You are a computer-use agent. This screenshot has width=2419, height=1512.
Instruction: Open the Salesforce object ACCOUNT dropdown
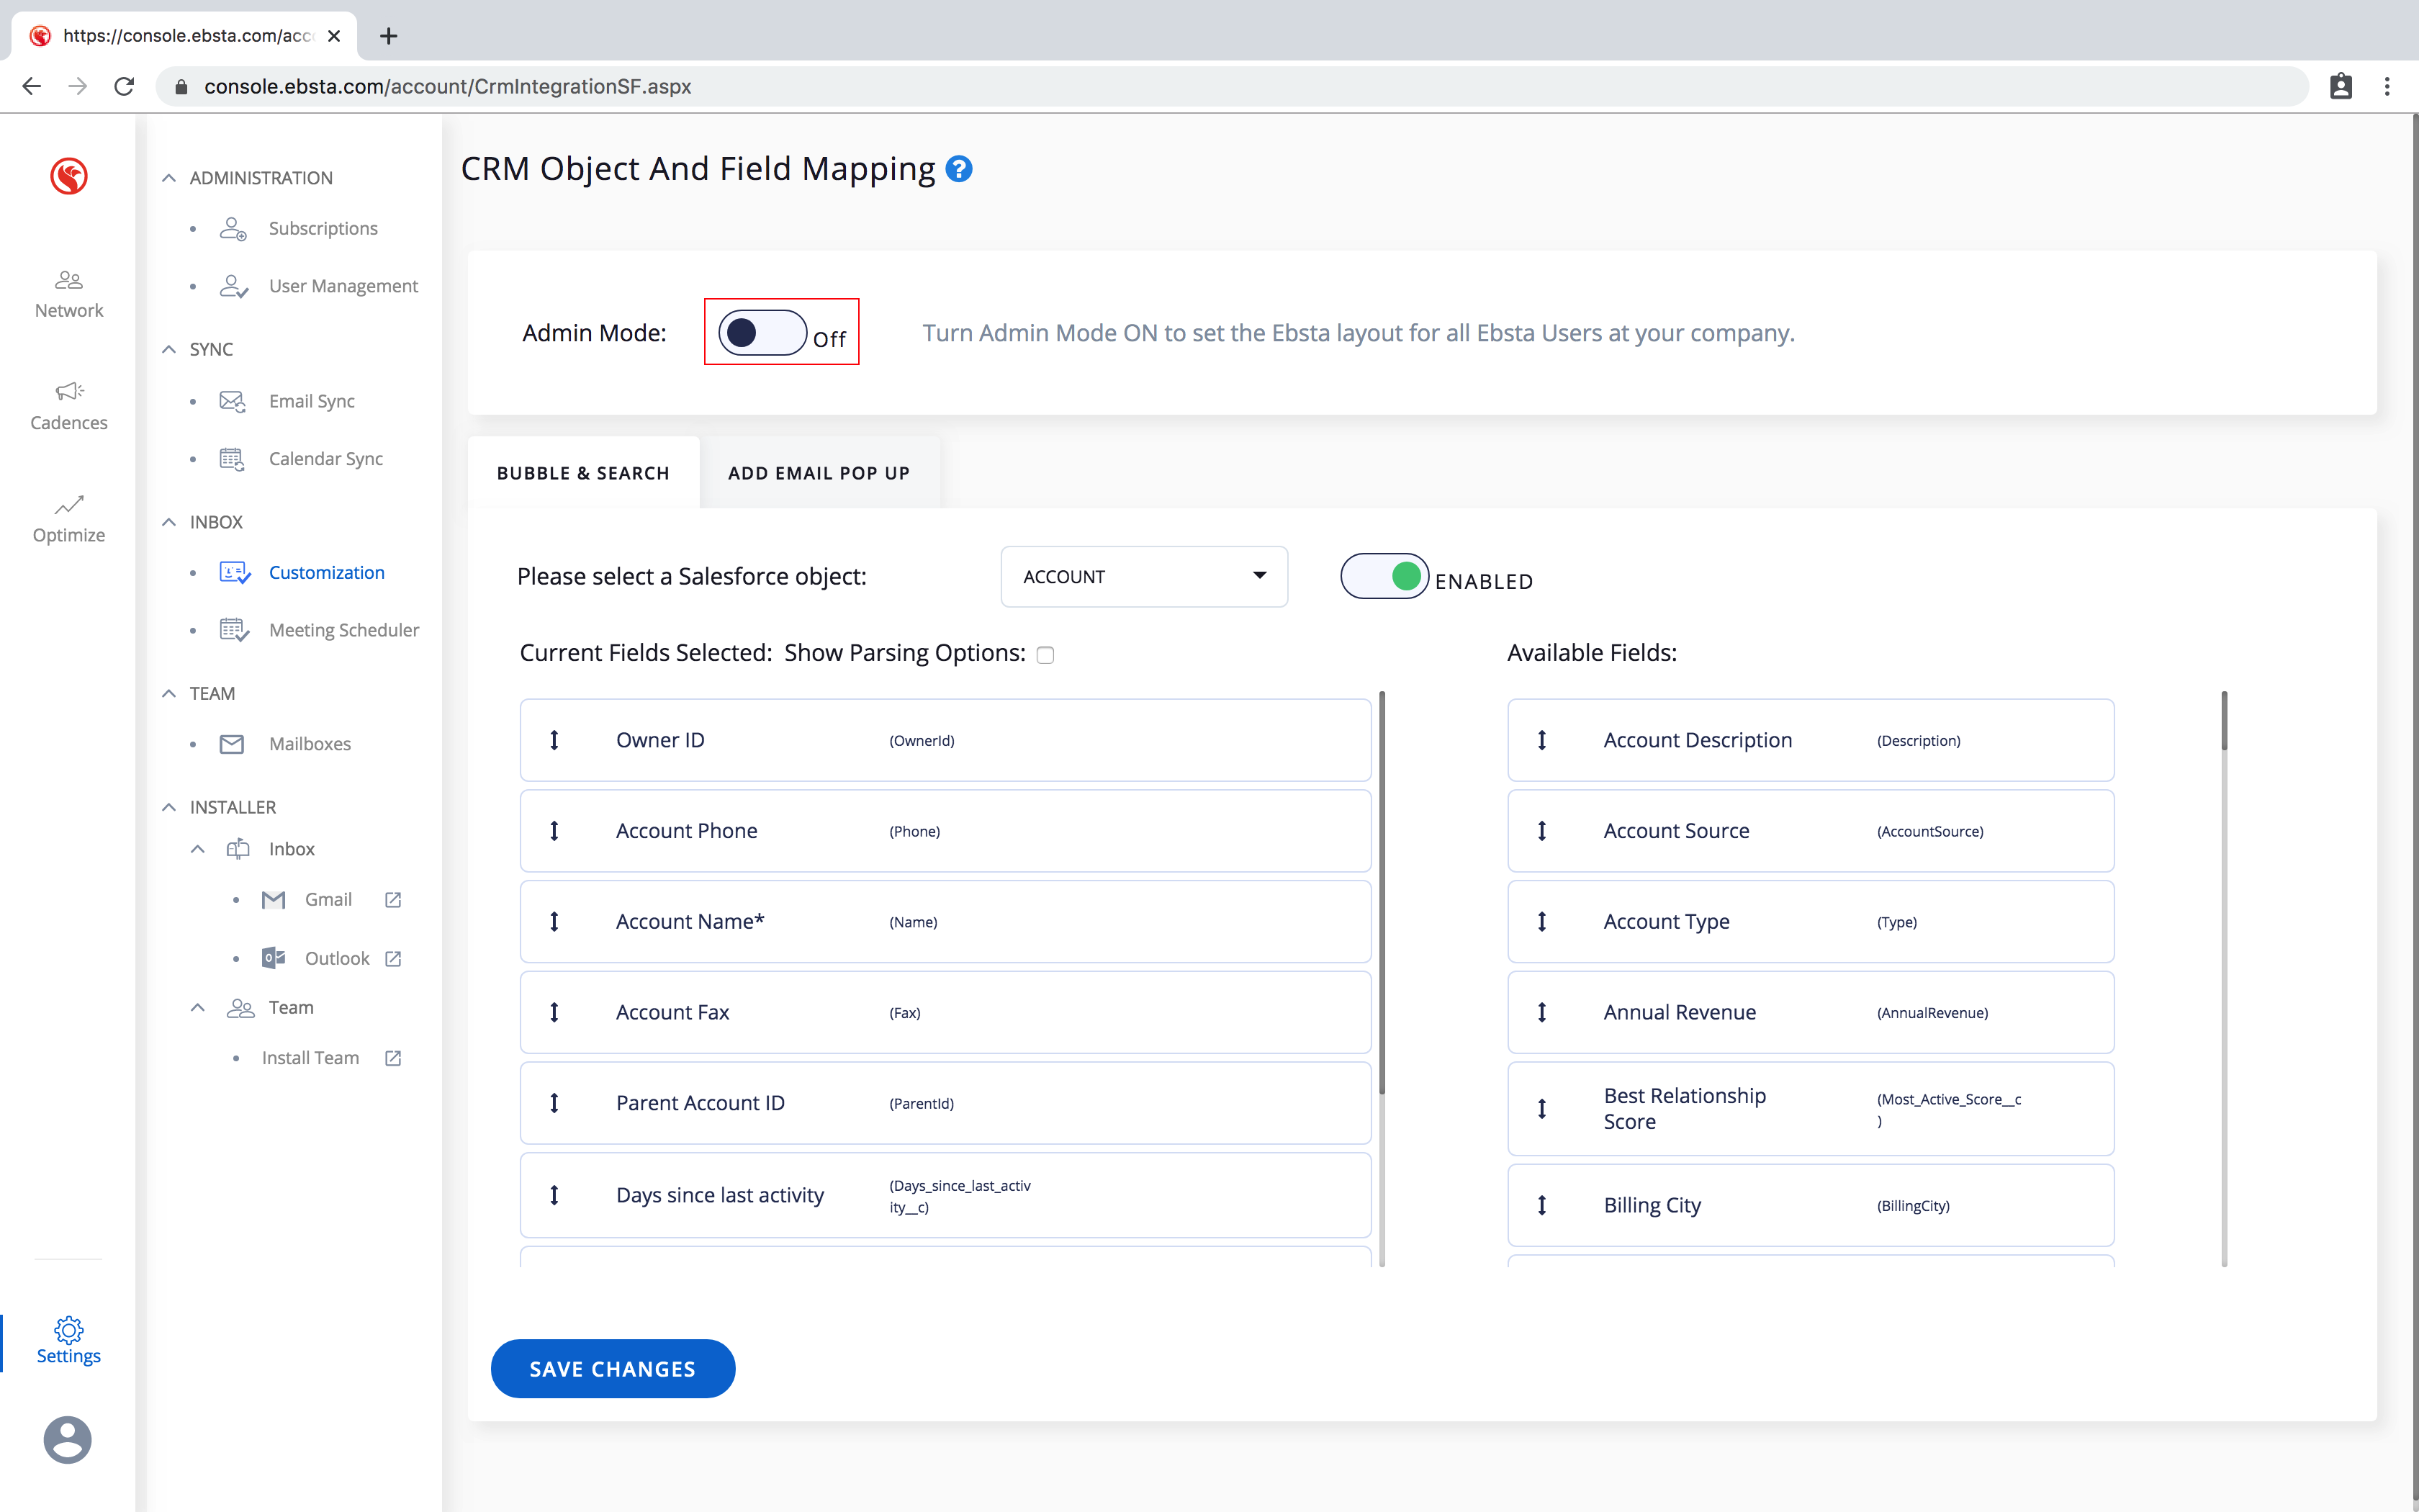tap(1143, 577)
